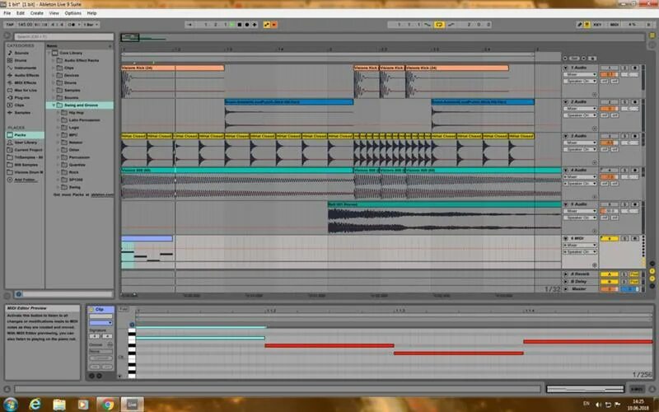Open the ableton.com packs link
659x412 pixels.
tap(102, 194)
